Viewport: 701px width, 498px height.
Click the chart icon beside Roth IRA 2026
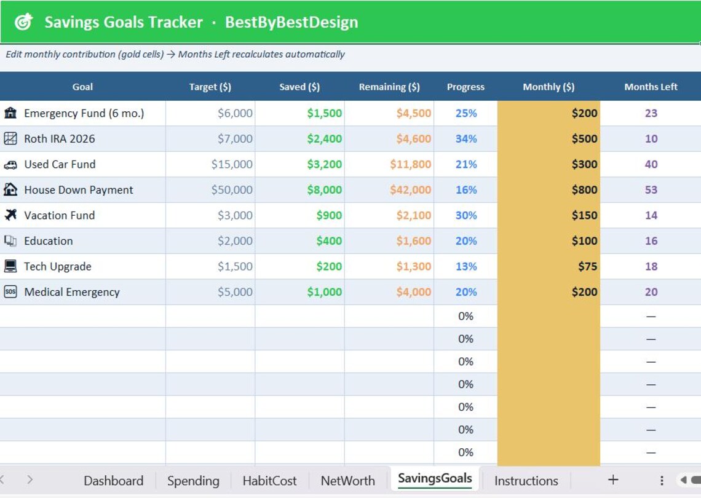pyautogui.click(x=10, y=138)
